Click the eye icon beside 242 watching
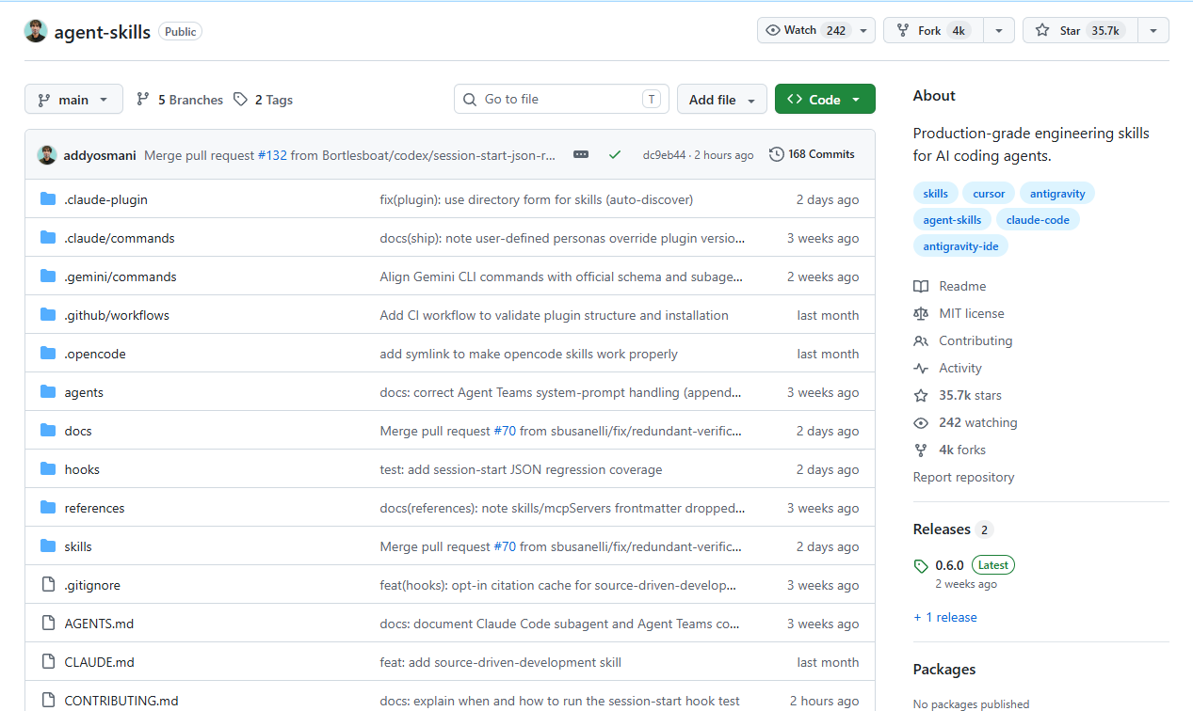Viewport: 1193px width, 711px height. [921, 422]
